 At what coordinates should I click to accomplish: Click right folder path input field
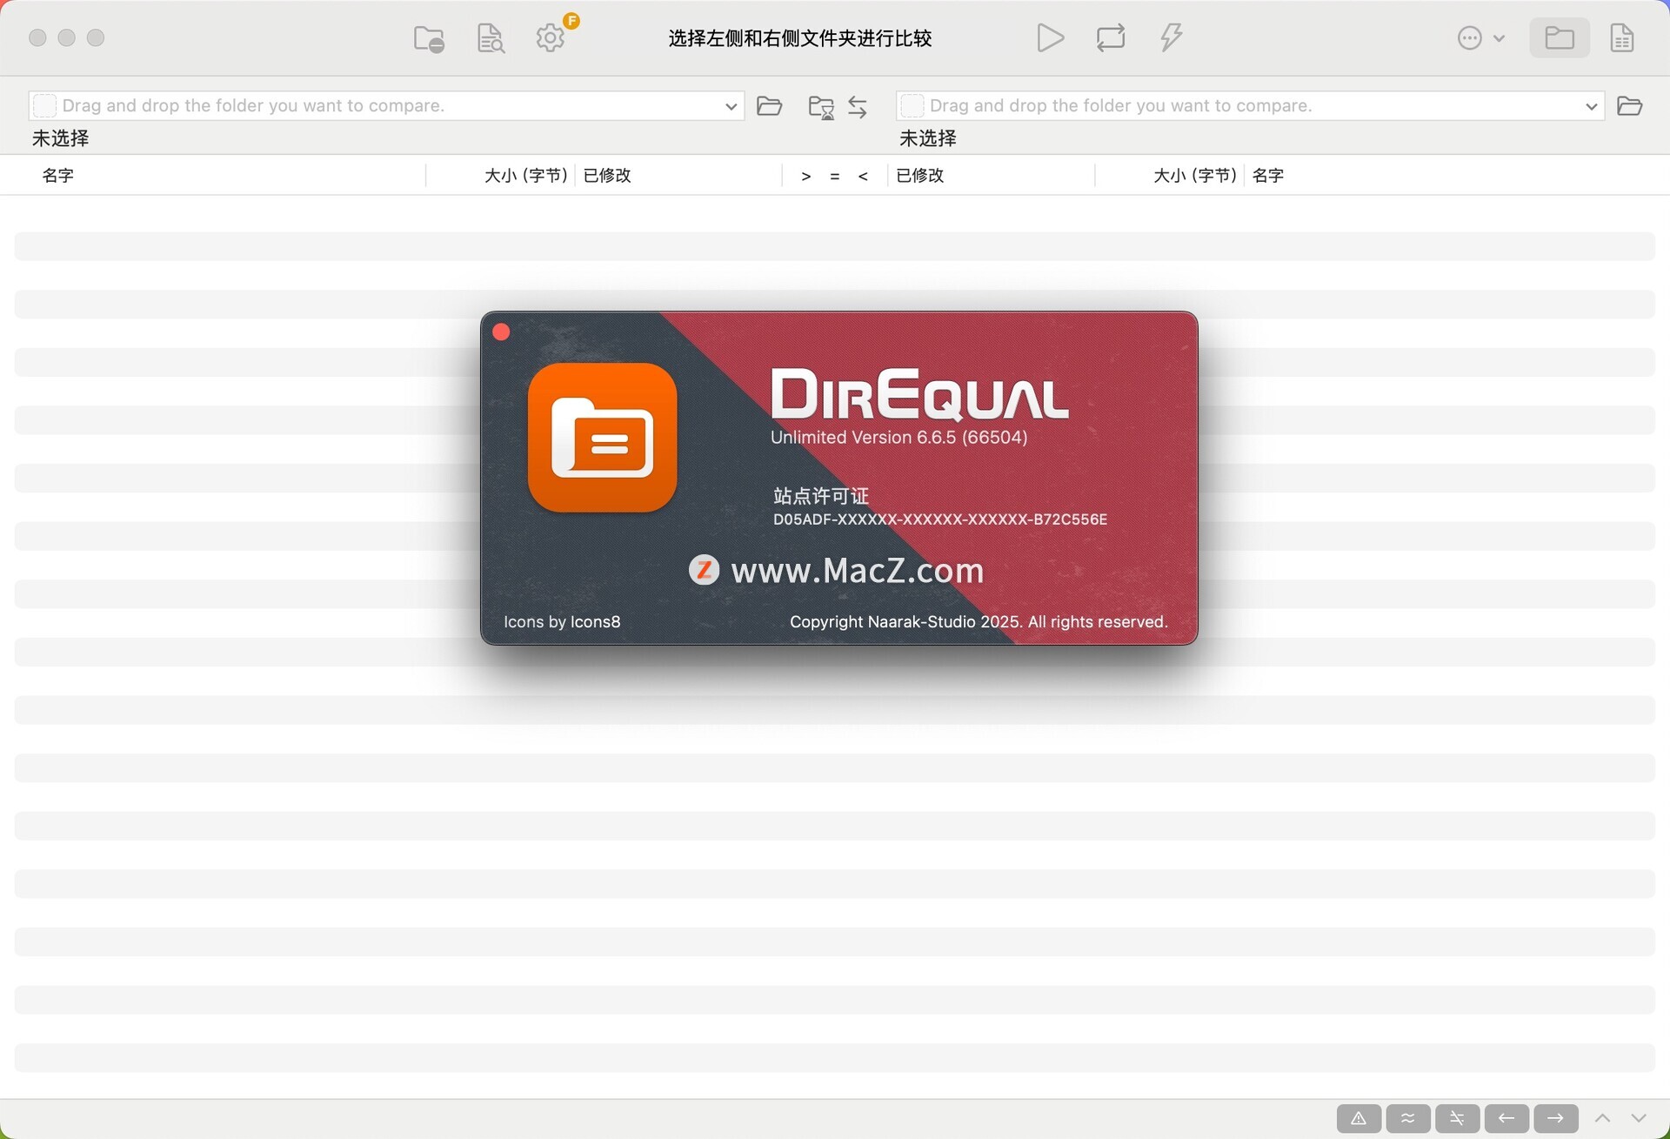(x=1250, y=106)
